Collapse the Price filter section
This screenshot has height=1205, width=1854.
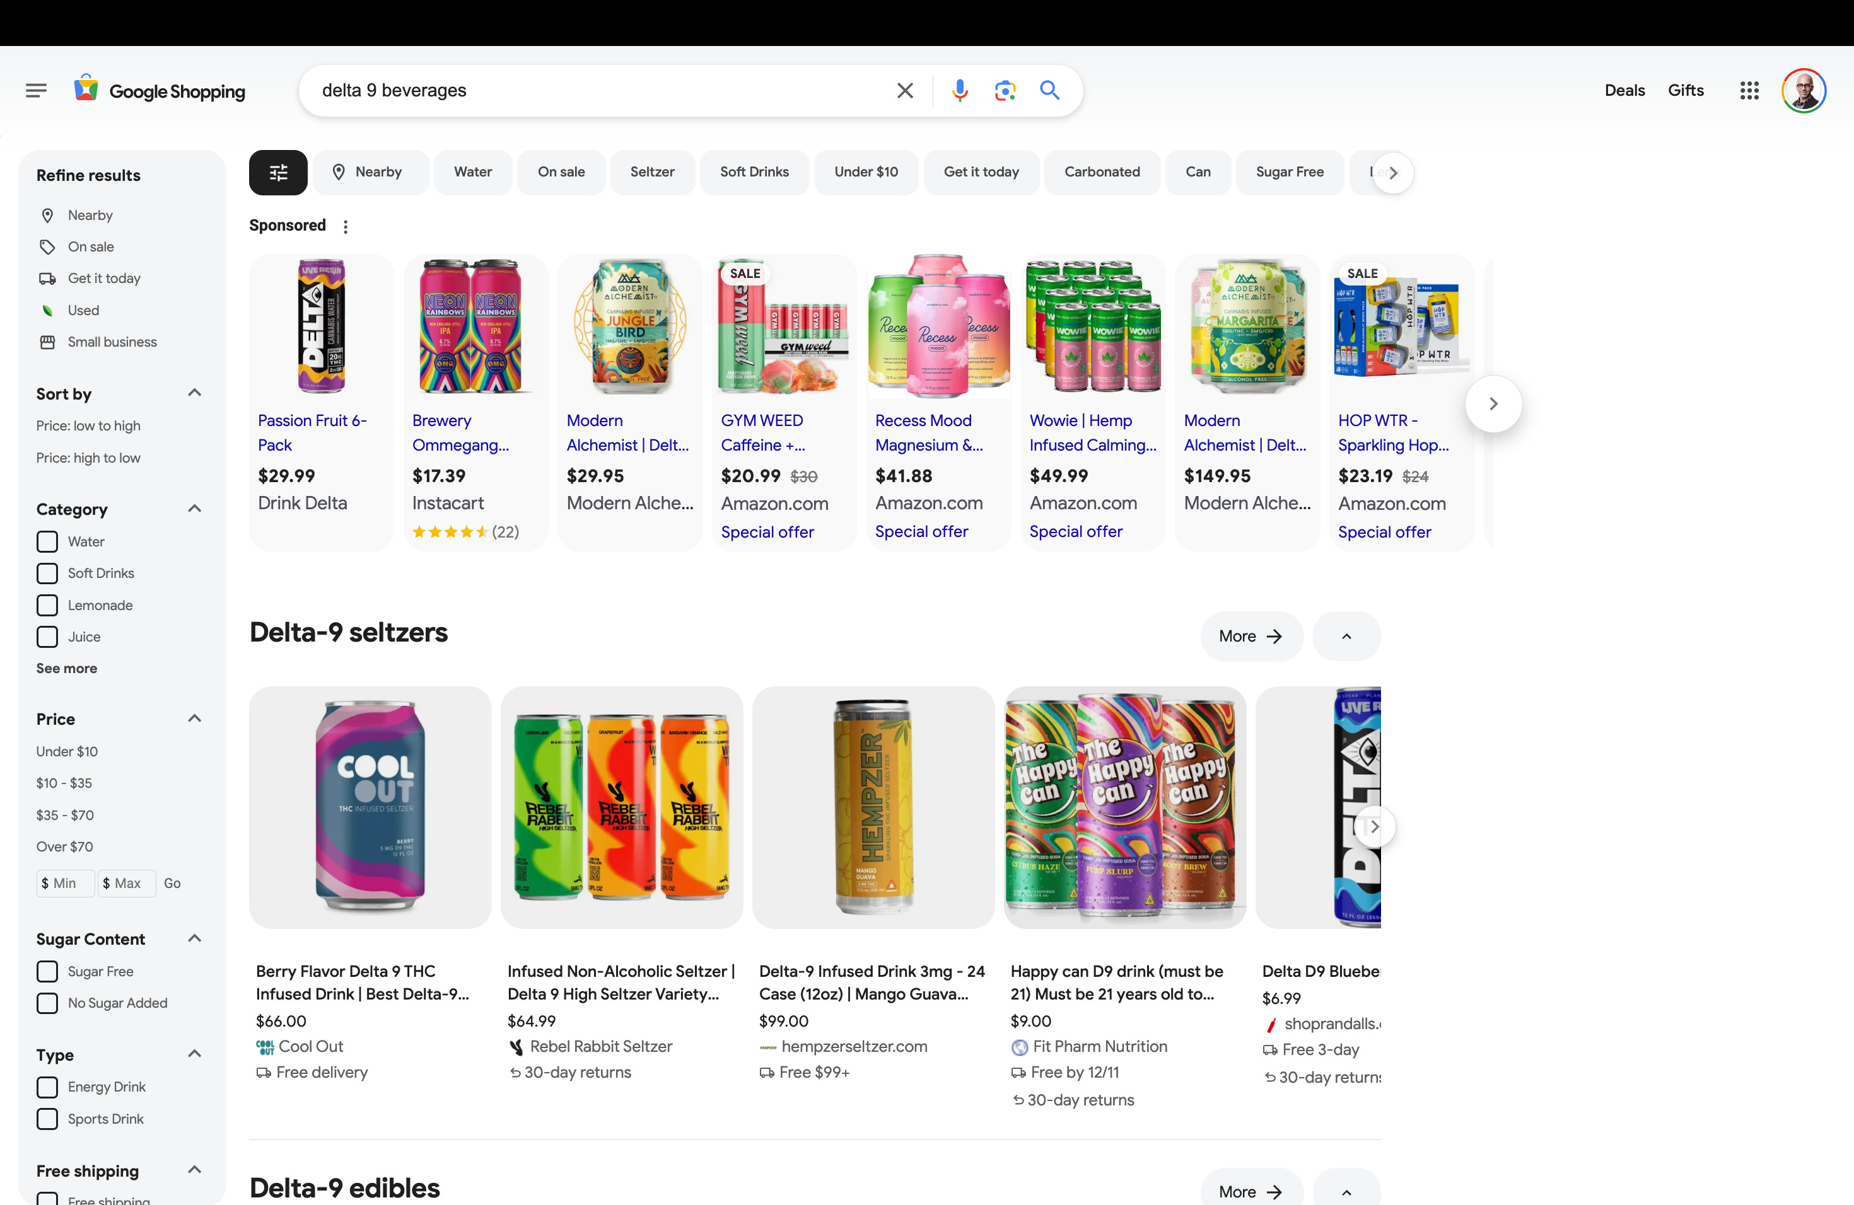point(195,718)
